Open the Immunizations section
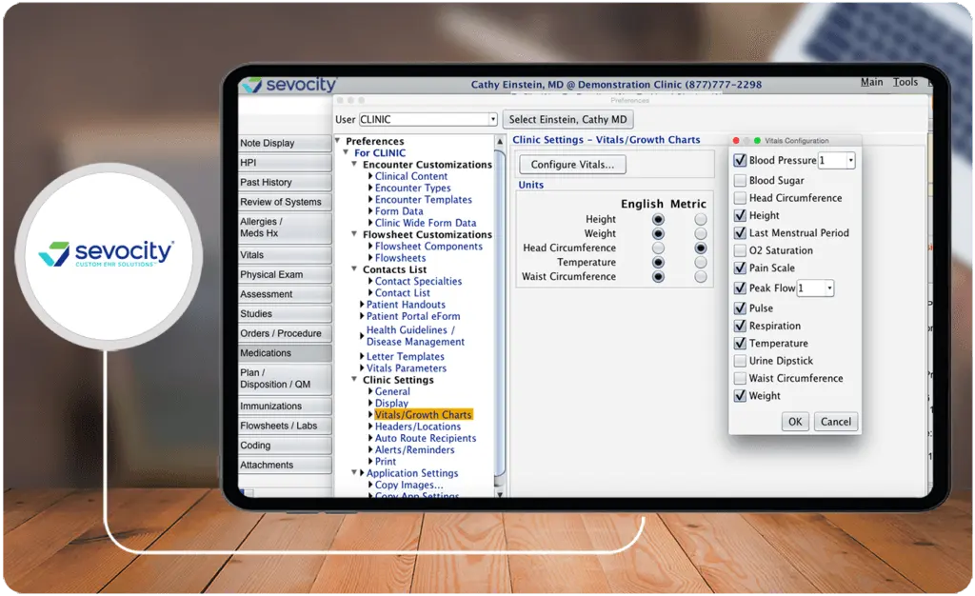Screen dimensions: 975x596 pyautogui.click(x=285, y=406)
